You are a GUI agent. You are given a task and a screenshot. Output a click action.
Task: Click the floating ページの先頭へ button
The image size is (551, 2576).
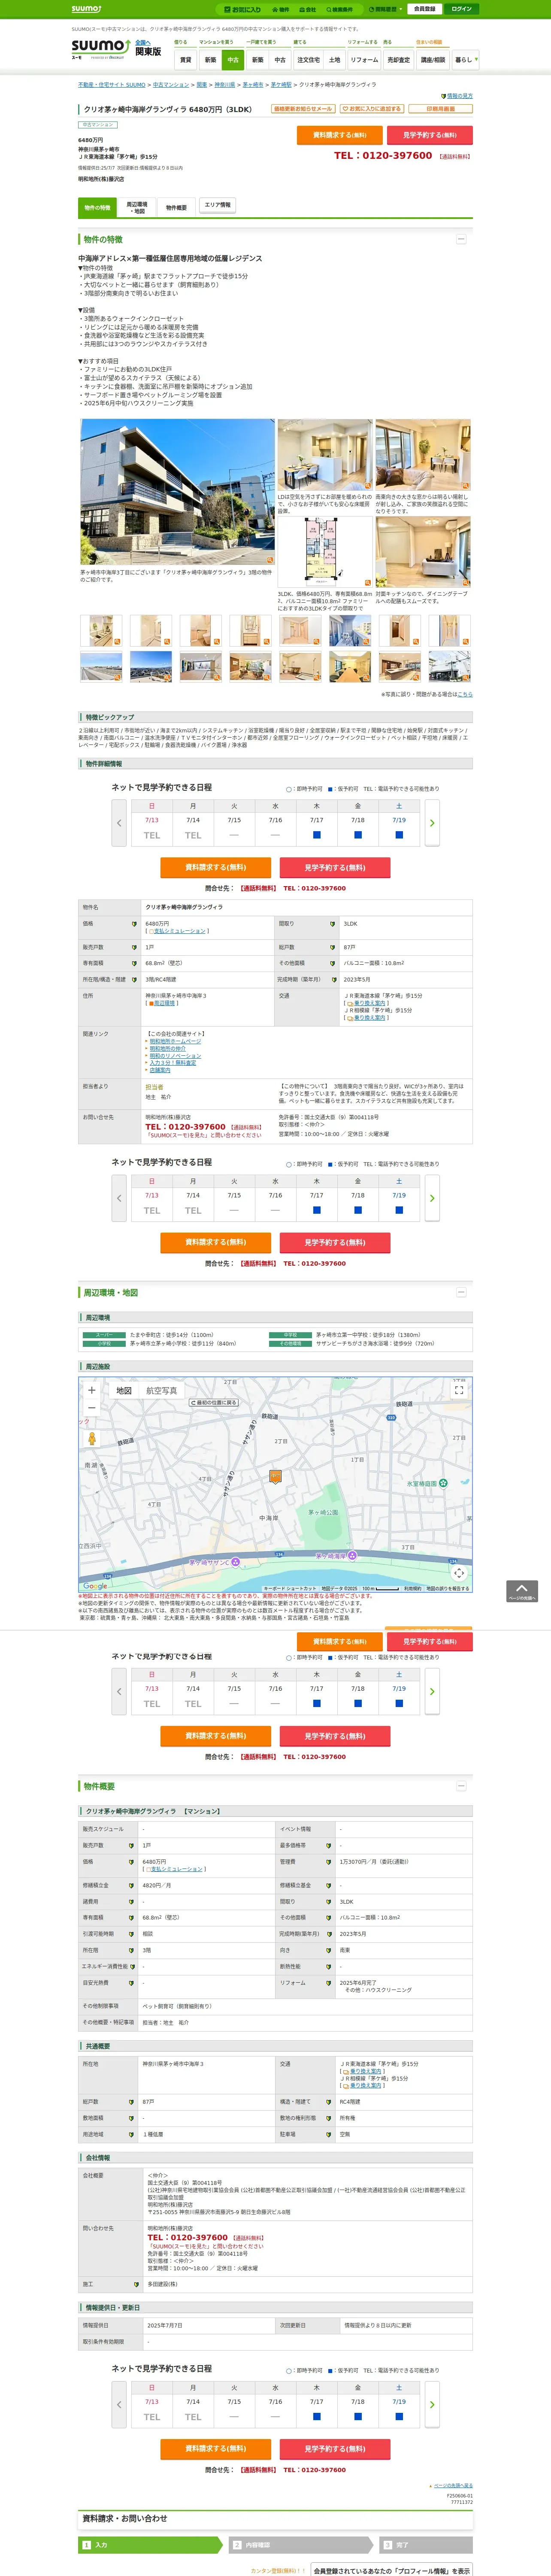[522, 1591]
